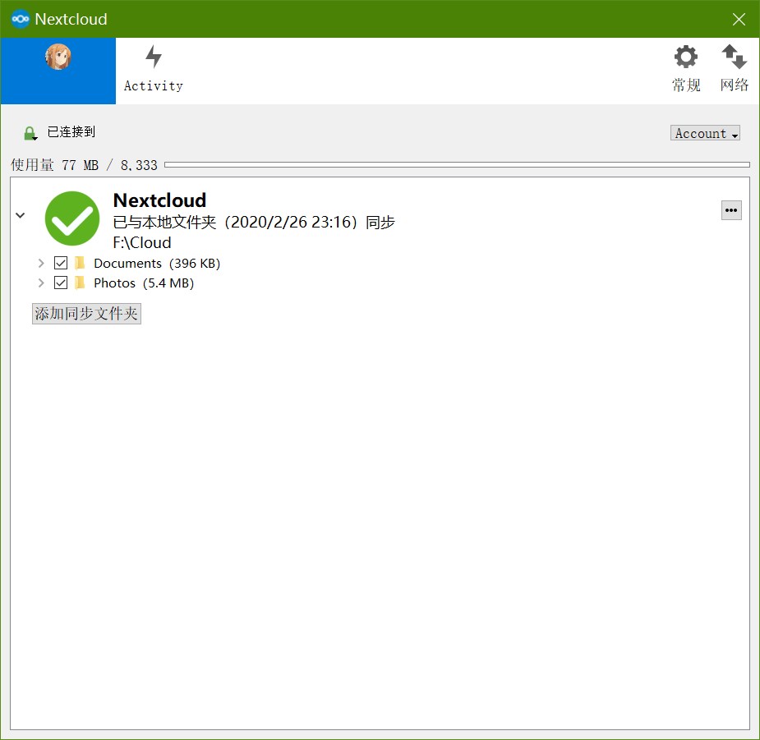760x740 pixels.
Task: Click the storage usage progress bar
Action: (x=457, y=165)
